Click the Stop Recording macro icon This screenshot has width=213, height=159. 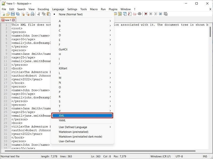pos(151,14)
